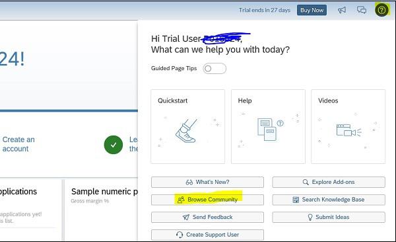Screen dimensions: 396x242
Task: Click the Send Feedback button
Action: [207, 217]
